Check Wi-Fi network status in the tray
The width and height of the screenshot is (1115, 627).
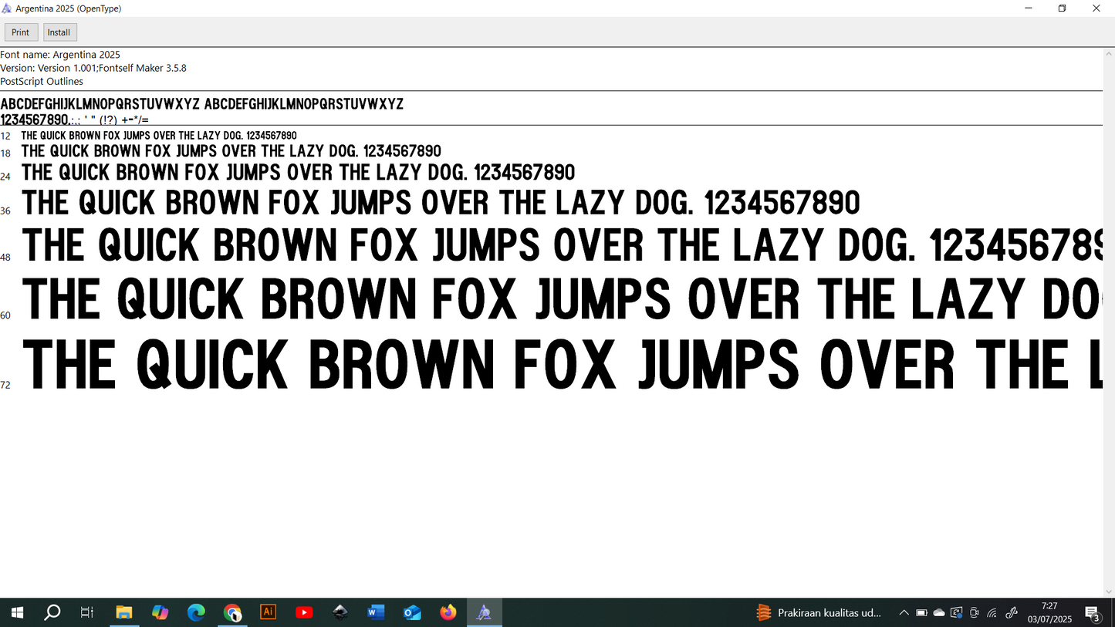tap(992, 612)
